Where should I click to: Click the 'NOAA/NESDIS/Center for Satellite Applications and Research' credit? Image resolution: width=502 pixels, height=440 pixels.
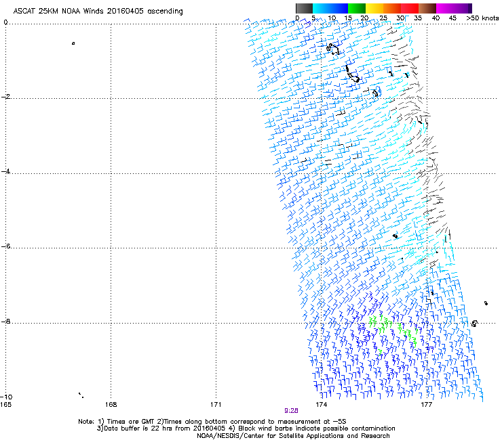pyautogui.click(x=293, y=436)
